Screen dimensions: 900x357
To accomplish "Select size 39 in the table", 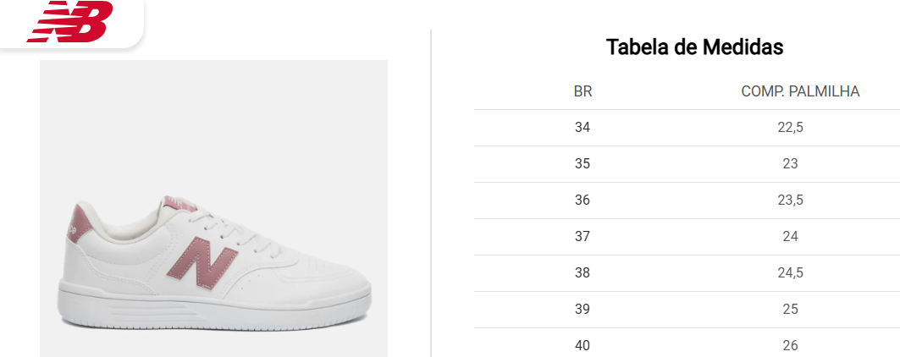I will 583,309.
